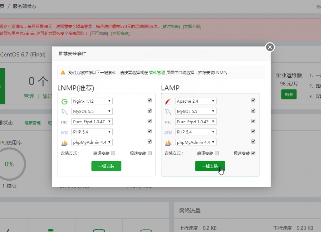The width and height of the screenshot is (321, 232).
Task: Uncheck the Nginx 1.12 checkbox
Action: click(x=150, y=100)
